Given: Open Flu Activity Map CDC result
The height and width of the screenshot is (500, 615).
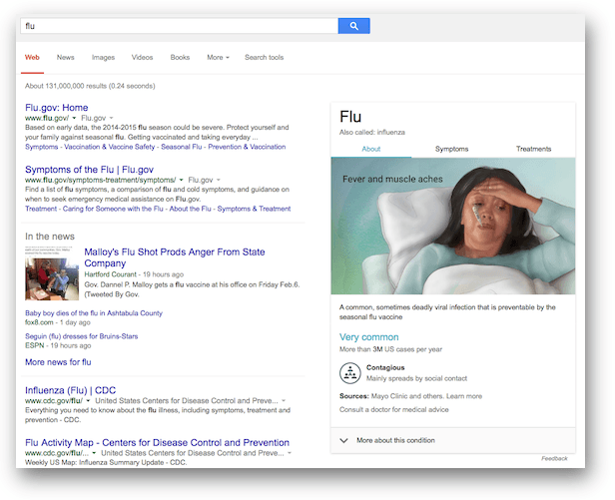Looking at the screenshot, I should (x=157, y=442).
